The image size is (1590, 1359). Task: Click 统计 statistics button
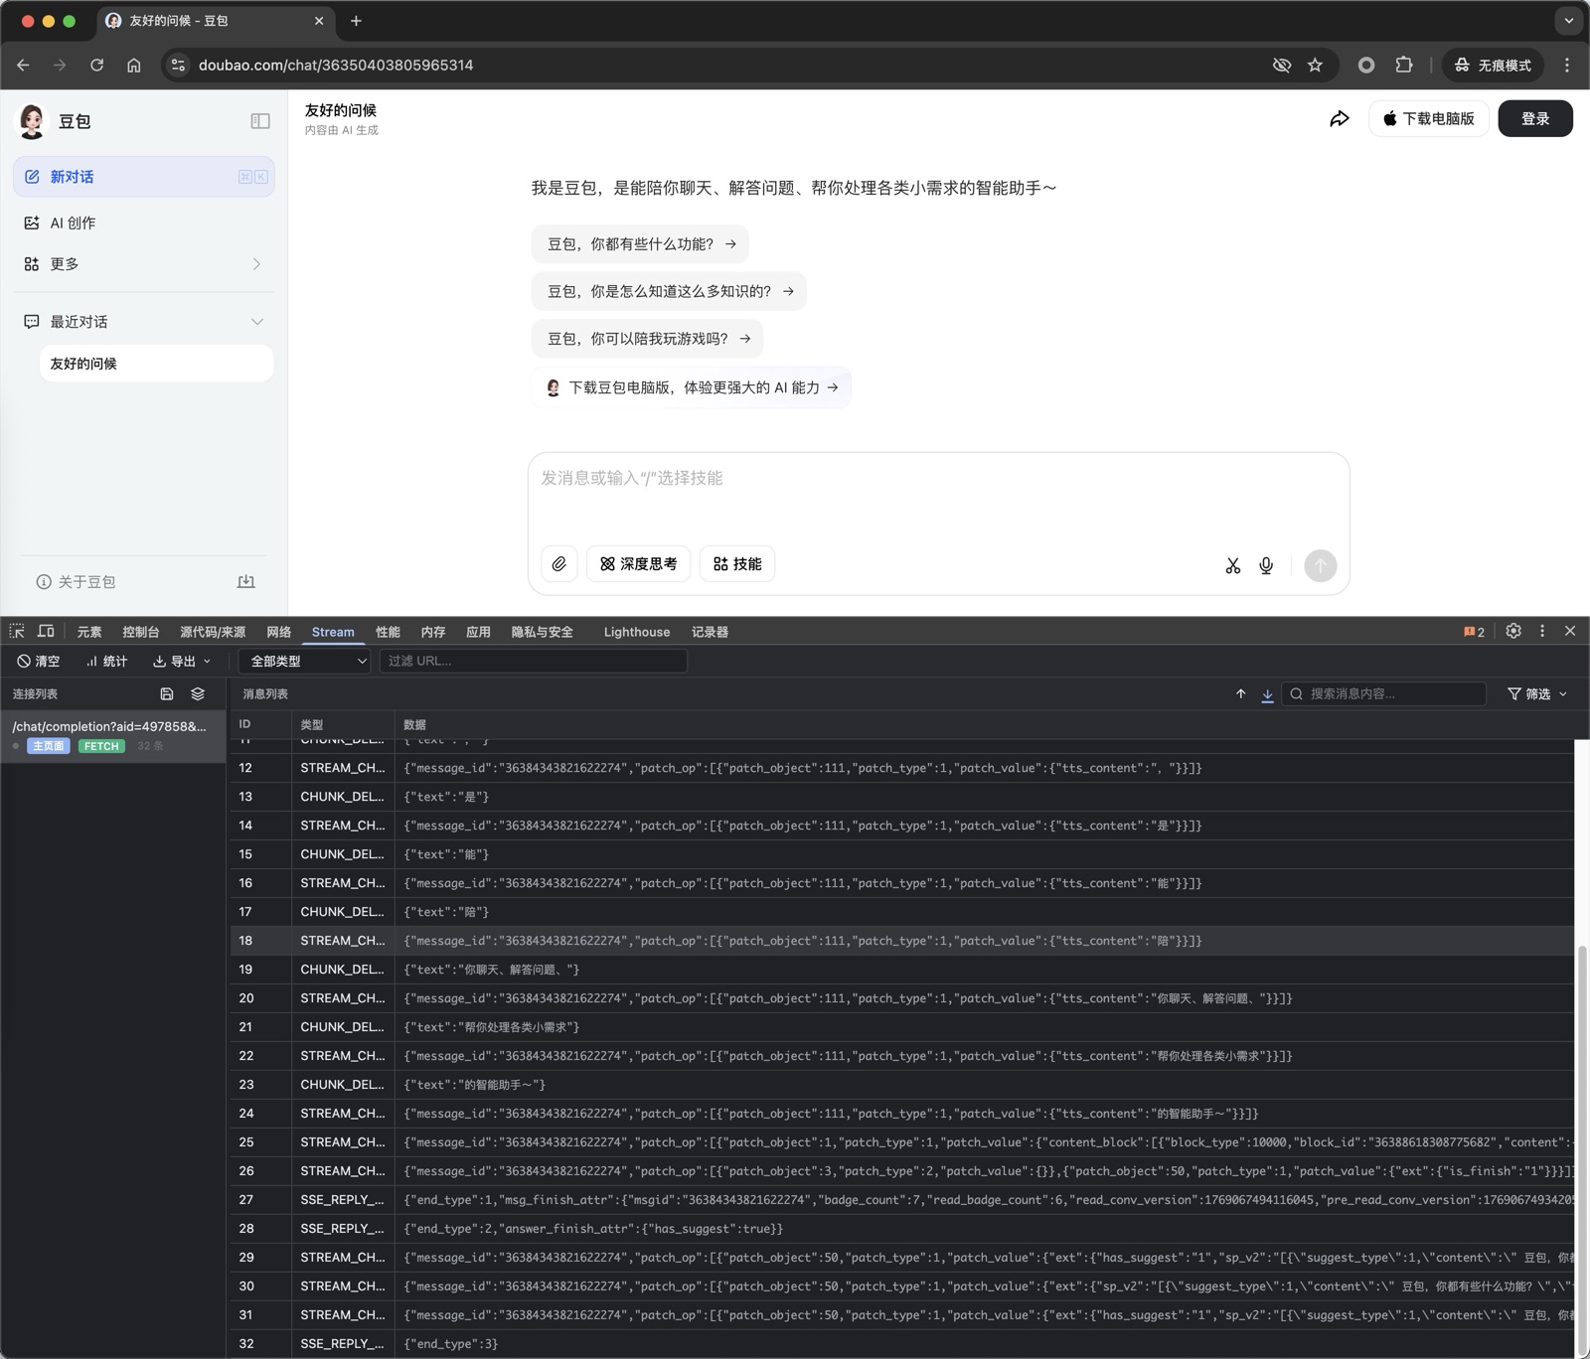pyautogui.click(x=106, y=662)
